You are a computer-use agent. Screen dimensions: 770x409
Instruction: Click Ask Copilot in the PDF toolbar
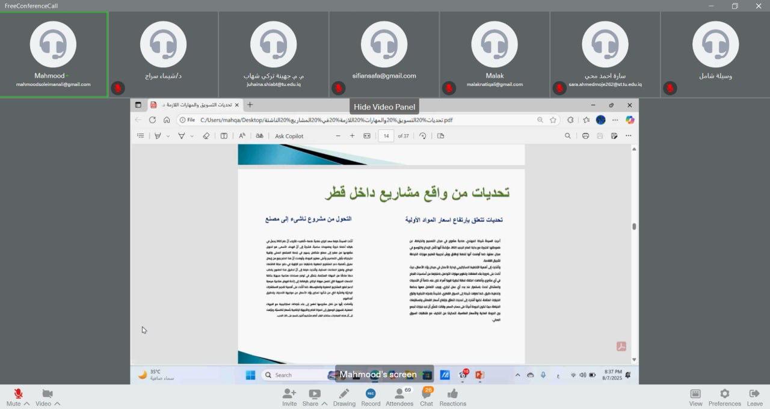[x=289, y=136]
